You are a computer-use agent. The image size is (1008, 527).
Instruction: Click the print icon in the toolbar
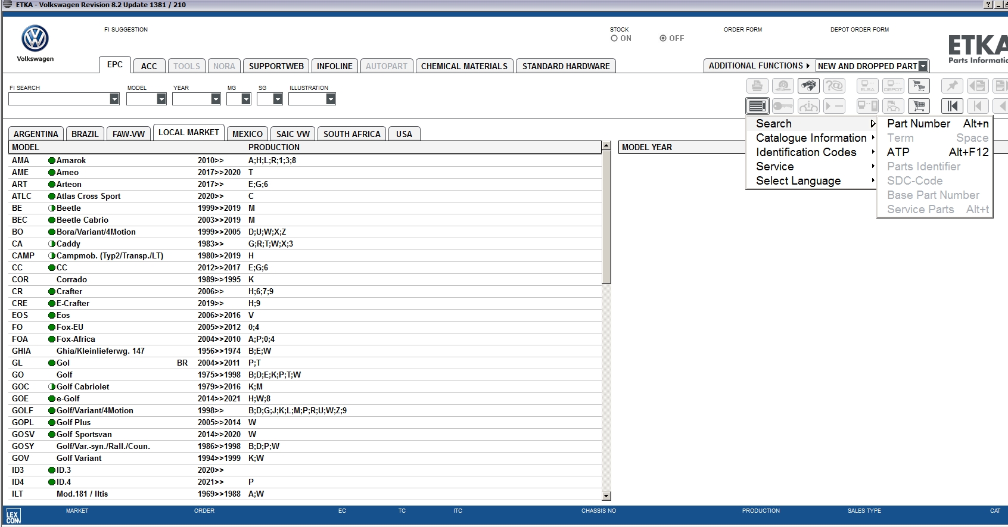(x=757, y=86)
